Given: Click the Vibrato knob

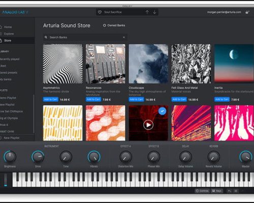Looking at the screenshot, I should click(x=94, y=157).
